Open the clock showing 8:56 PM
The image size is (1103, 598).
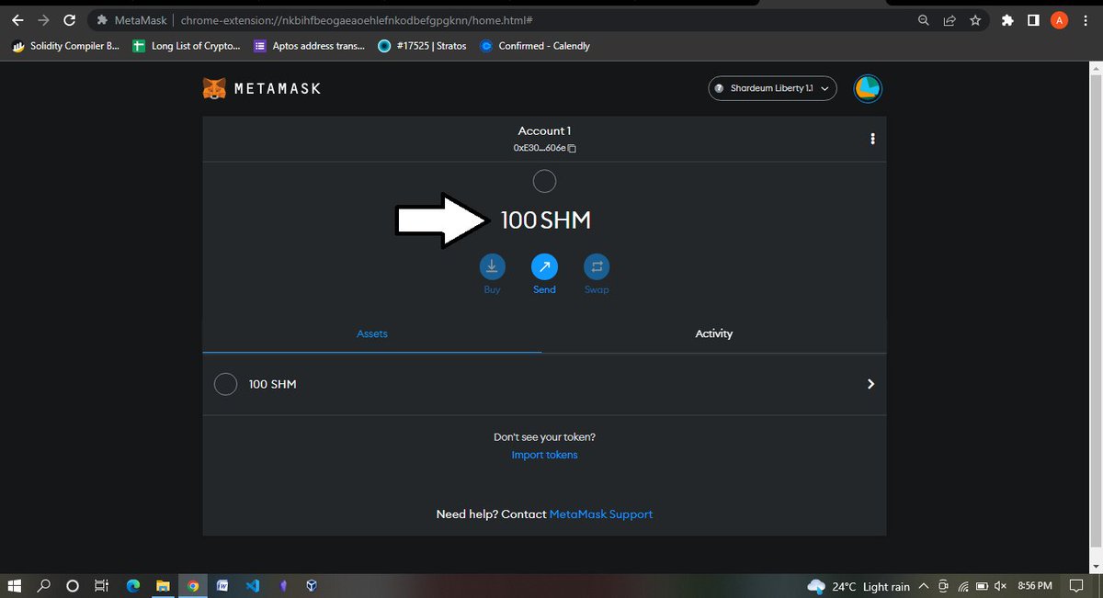tap(1035, 586)
